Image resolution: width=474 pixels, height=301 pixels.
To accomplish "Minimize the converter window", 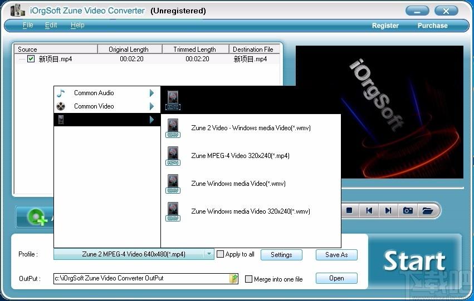I will point(417,11).
